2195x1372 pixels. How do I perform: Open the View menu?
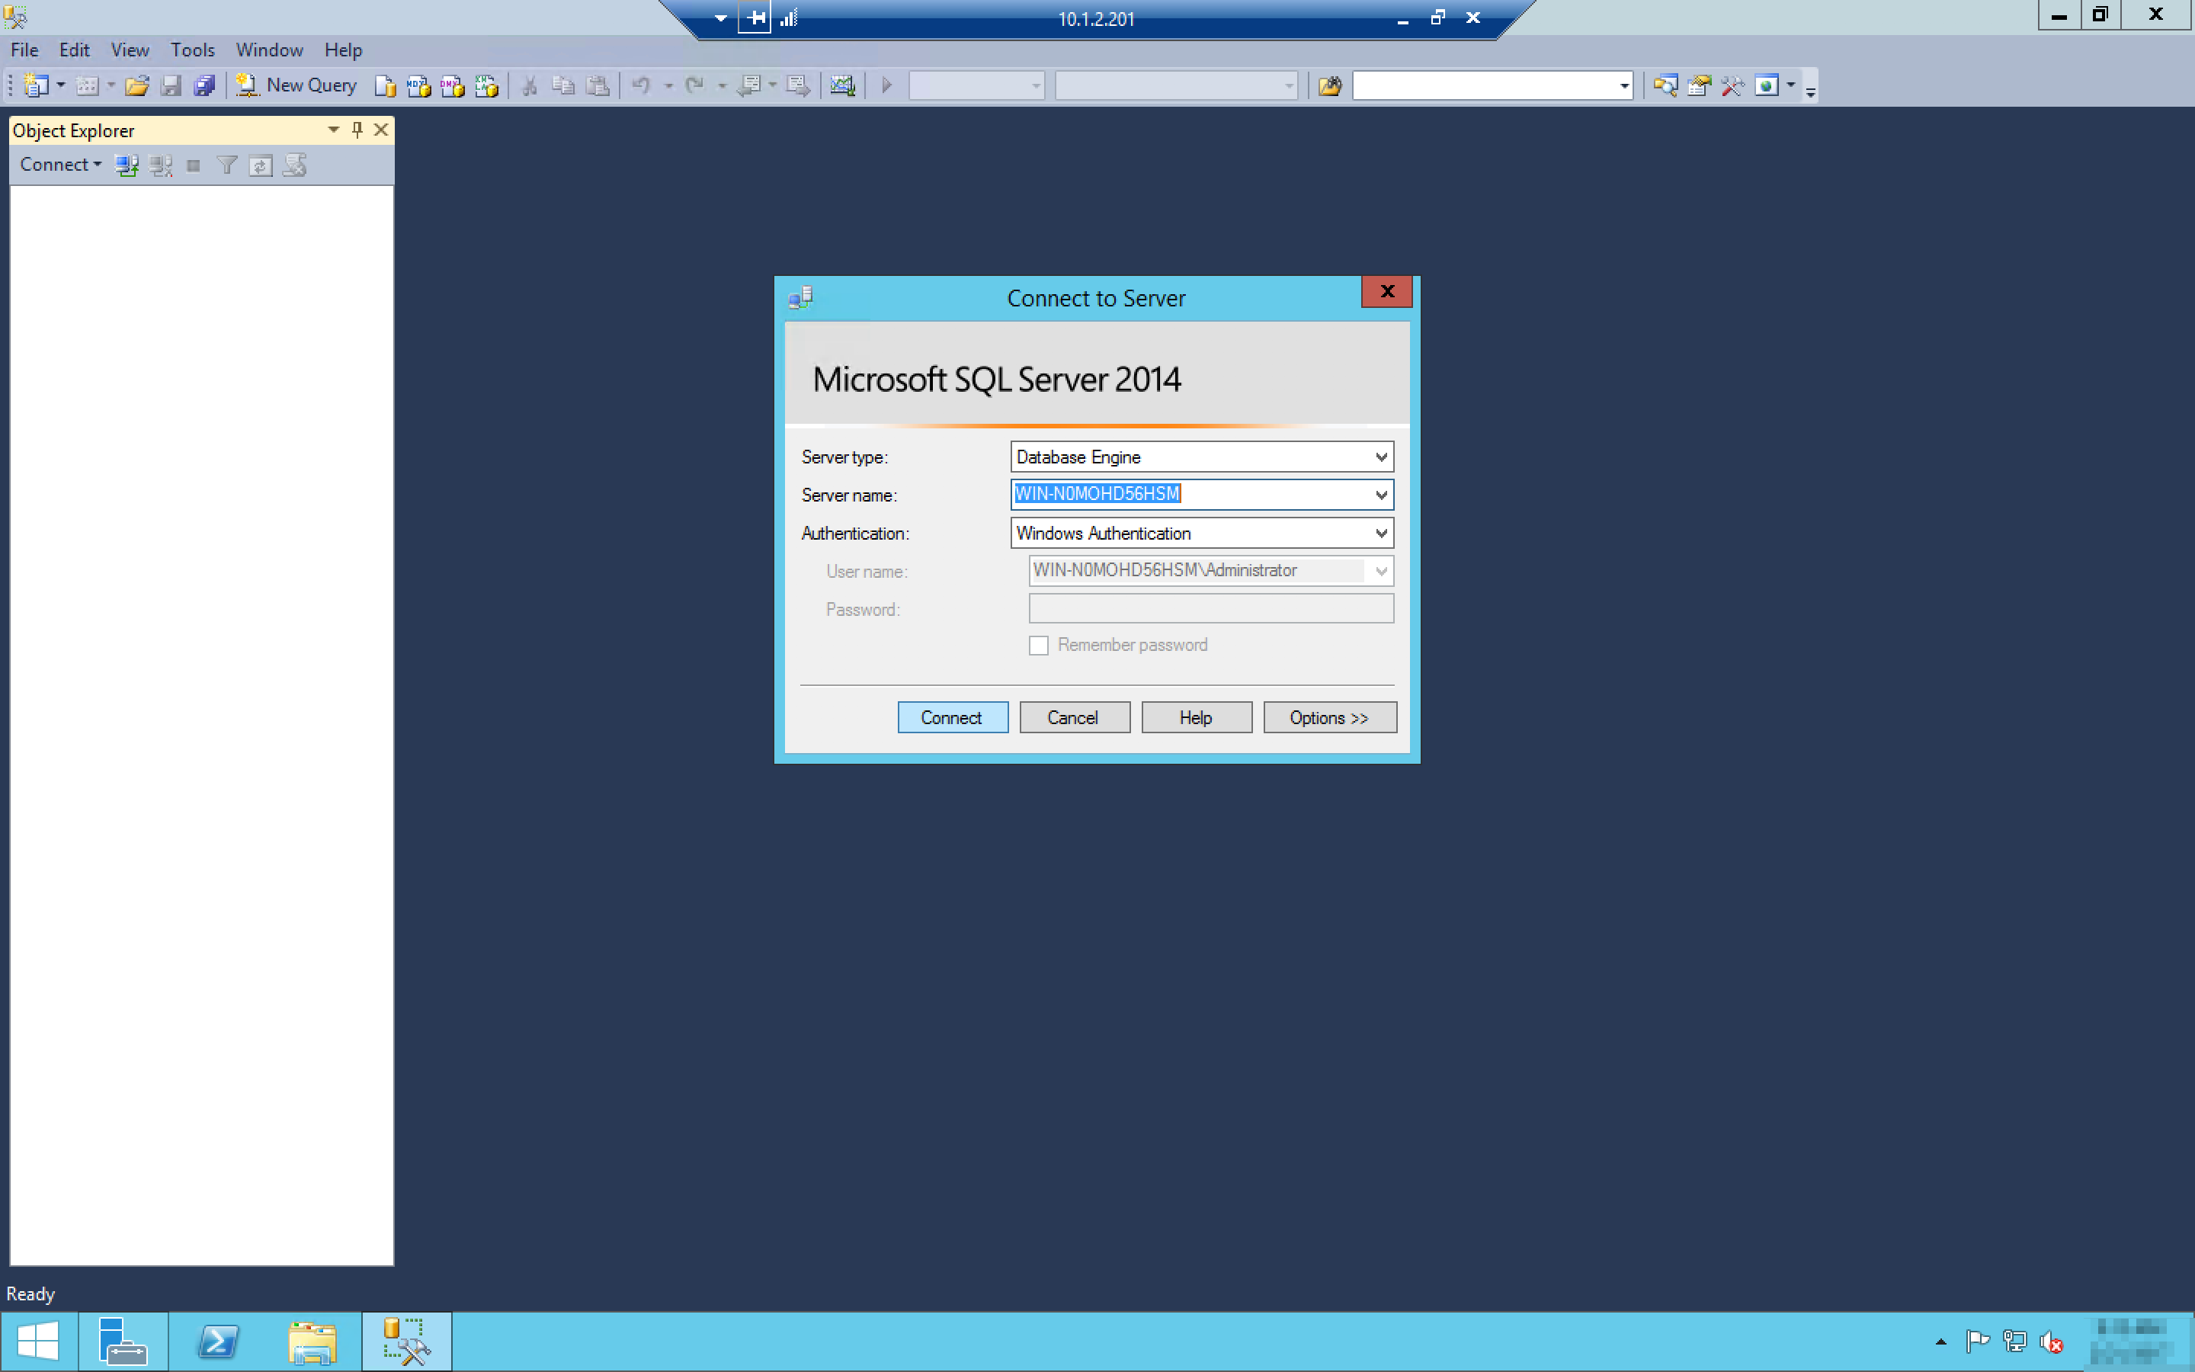[130, 50]
